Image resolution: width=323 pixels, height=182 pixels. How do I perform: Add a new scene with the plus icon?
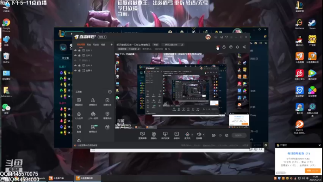coord(111,44)
